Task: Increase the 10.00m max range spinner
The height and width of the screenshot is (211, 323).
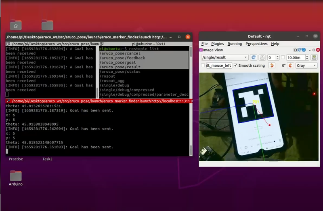Action: [x=307, y=56]
